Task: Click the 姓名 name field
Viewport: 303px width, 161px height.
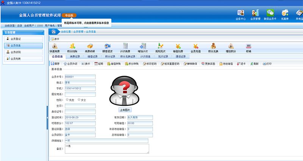Action: pyautogui.click(x=80, y=83)
